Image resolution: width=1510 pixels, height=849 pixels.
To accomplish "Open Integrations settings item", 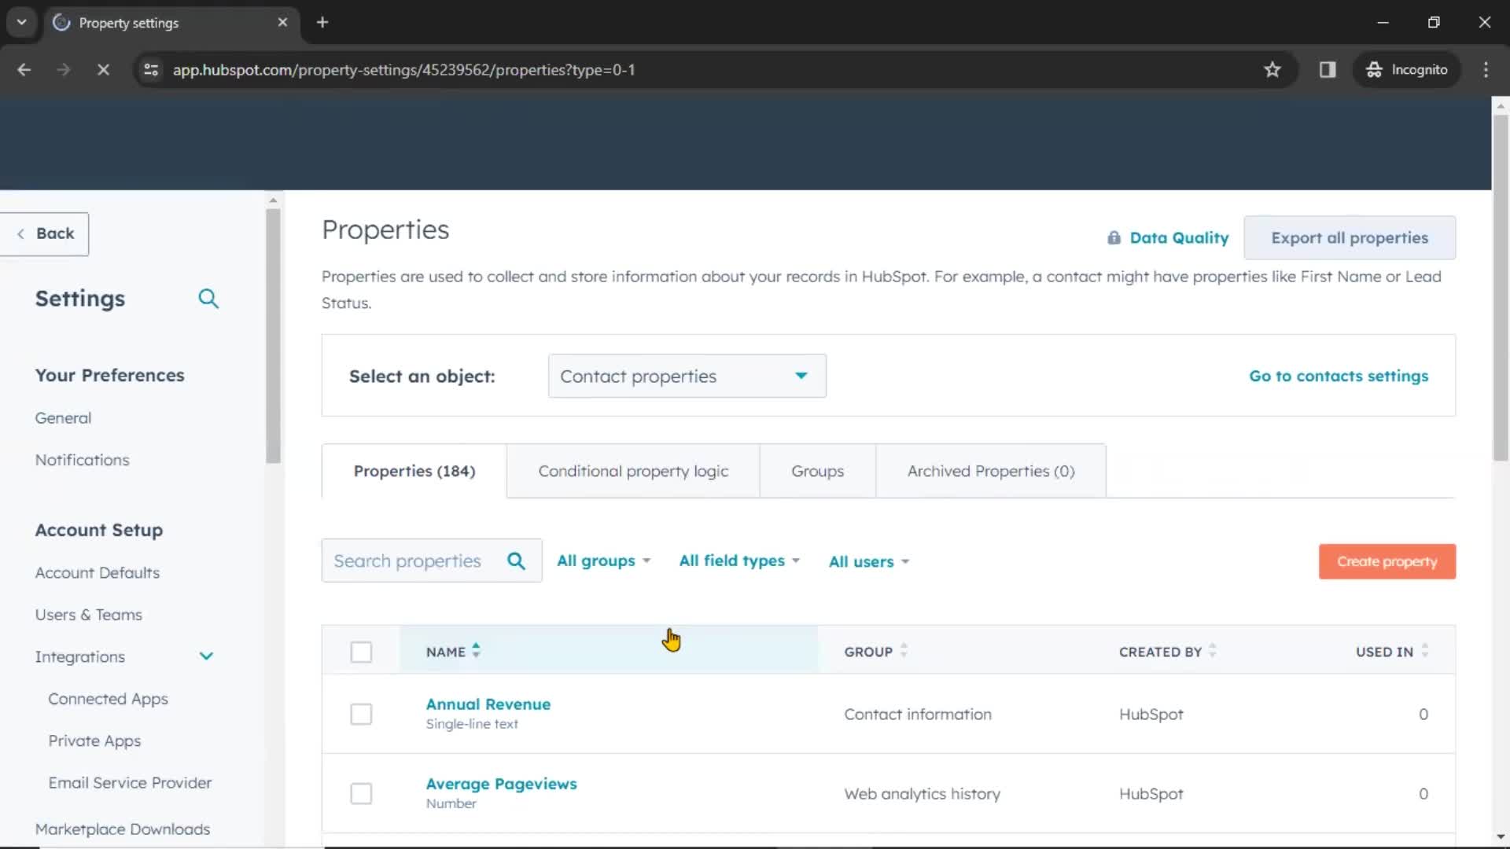I will (x=79, y=656).
